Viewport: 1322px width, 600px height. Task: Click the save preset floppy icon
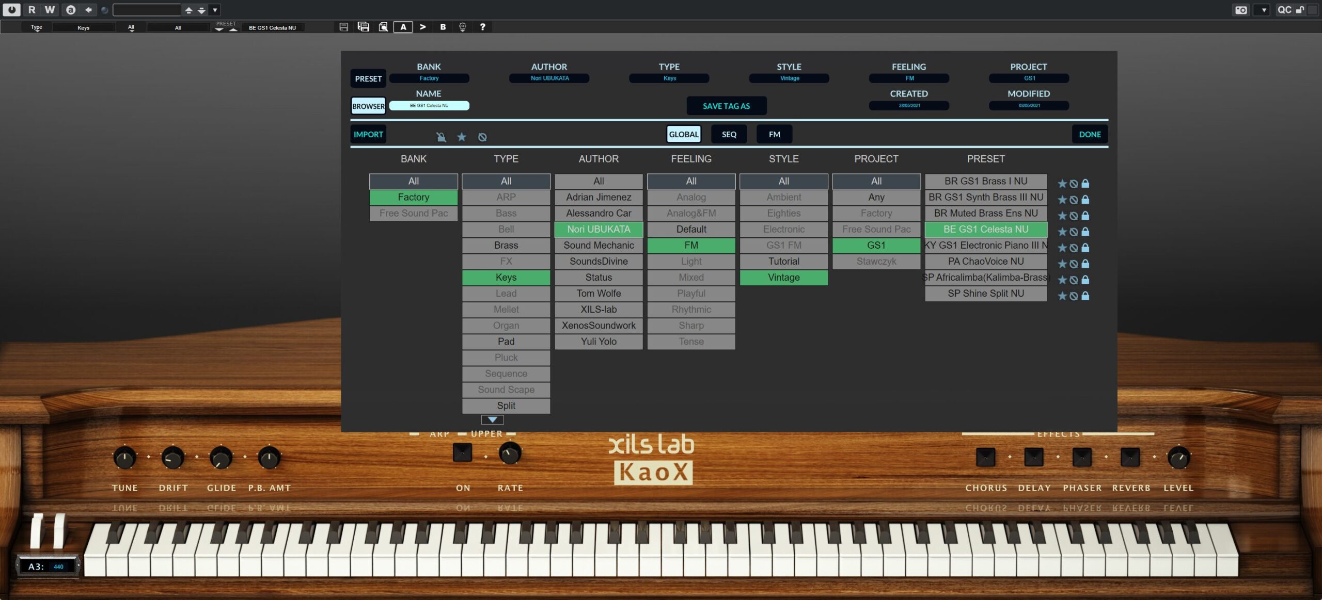pos(343,27)
